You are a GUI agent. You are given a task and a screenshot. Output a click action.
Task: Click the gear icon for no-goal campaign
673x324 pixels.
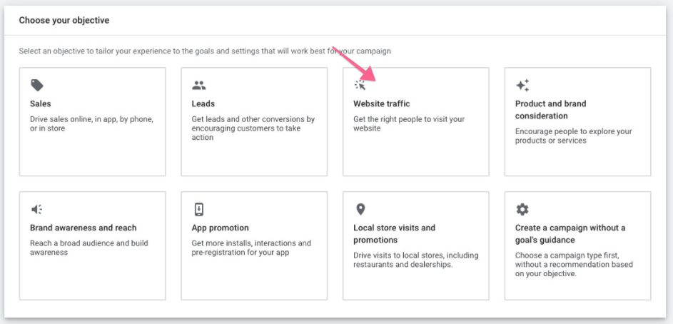click(522, 209)
